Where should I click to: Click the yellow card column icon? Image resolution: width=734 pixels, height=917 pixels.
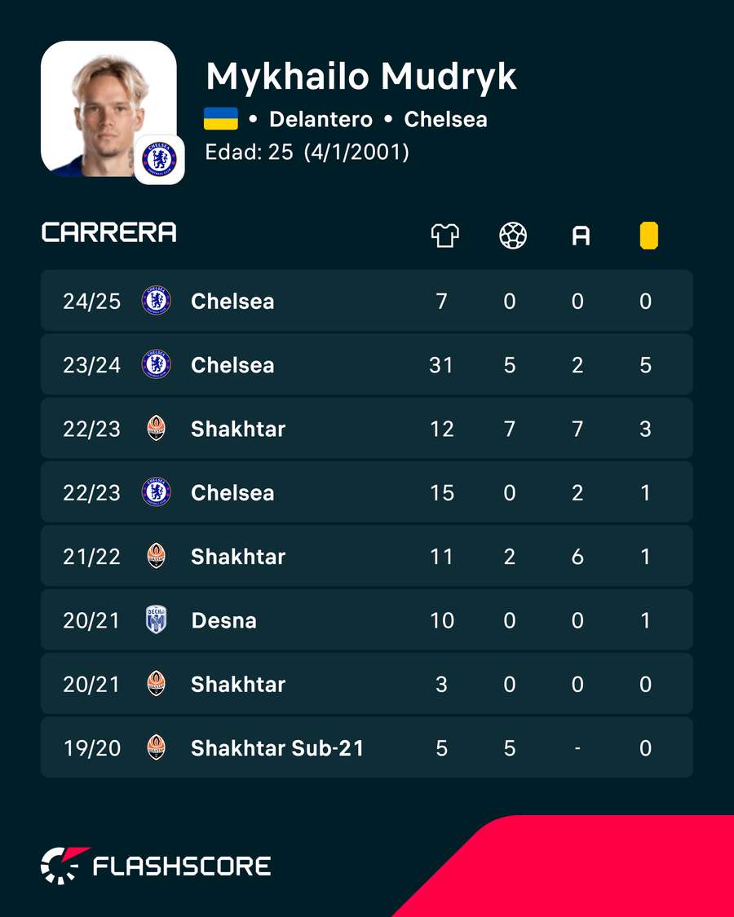point(648,236)
